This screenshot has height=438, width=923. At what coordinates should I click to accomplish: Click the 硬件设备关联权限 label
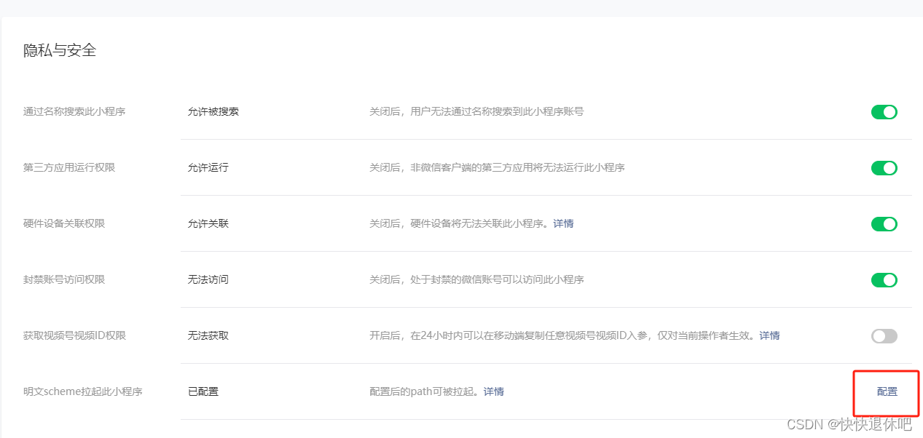[64, 223]
